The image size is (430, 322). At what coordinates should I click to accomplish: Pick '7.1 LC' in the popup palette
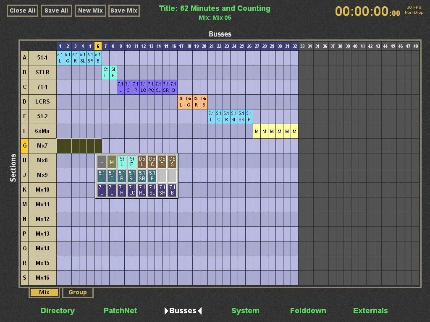[x=132, y=190]
